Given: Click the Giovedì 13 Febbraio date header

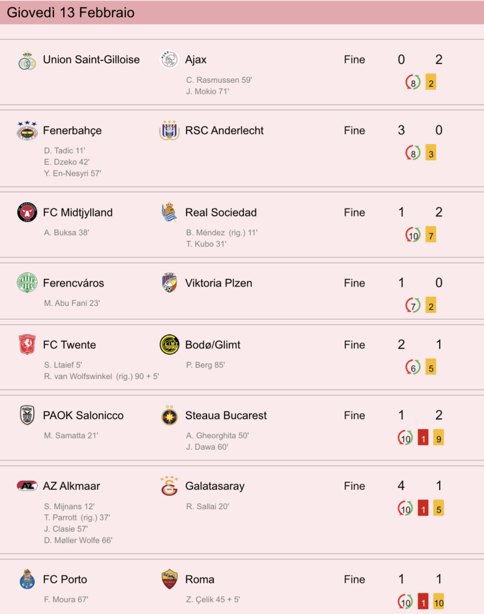Looking at the screenshot, I should coord(71,13).
